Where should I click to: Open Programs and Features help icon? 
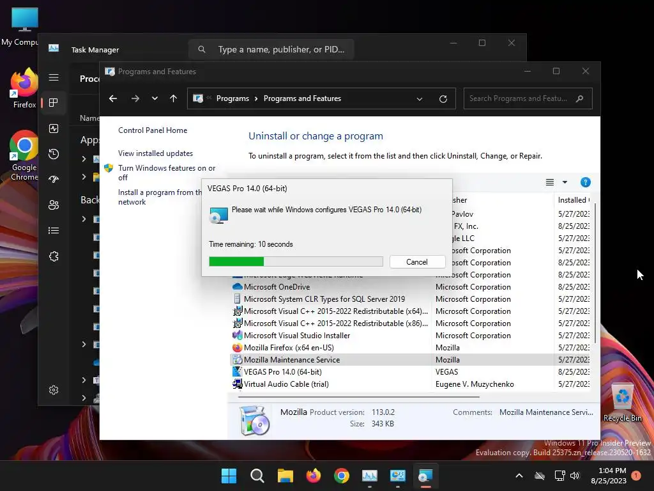(585, 182)
